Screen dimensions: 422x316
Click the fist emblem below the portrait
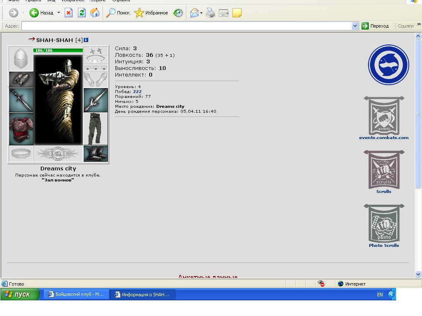pyautogui.click(x=58, y=154)
